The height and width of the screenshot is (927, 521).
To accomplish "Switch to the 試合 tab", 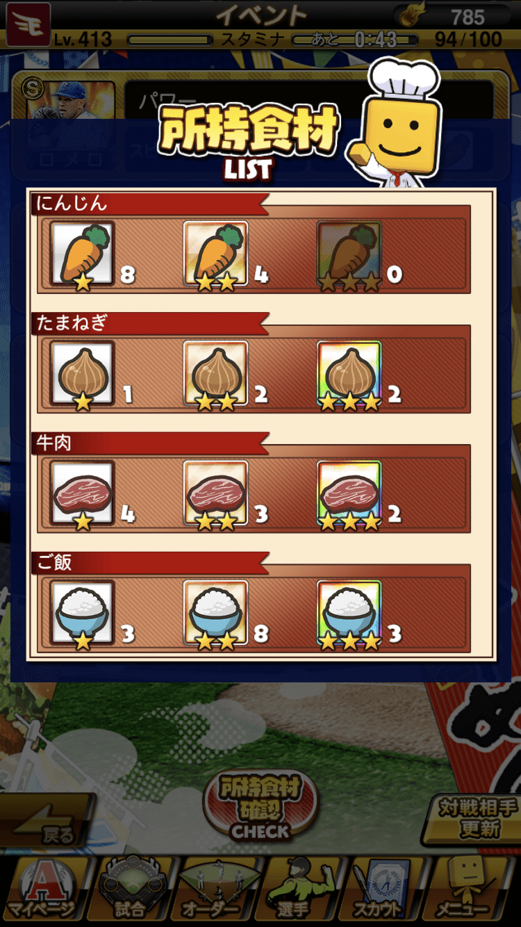I will tap(130, 889).
